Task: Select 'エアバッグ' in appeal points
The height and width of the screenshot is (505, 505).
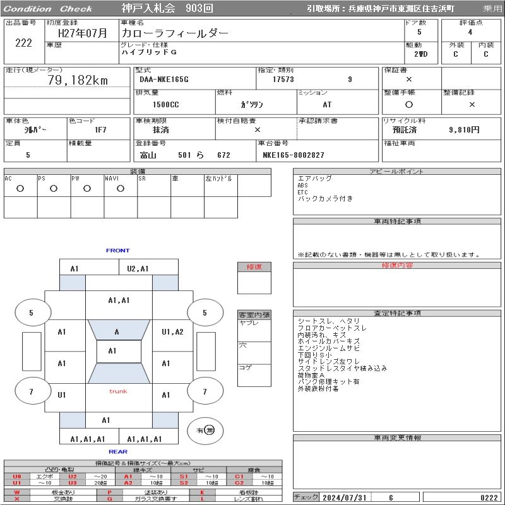Action: [x=314, y=179]
